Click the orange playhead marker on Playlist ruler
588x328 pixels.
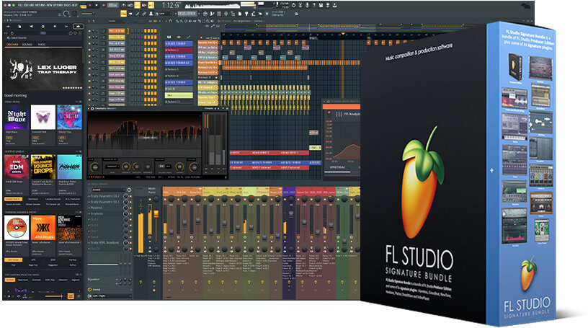coord(342,34)
